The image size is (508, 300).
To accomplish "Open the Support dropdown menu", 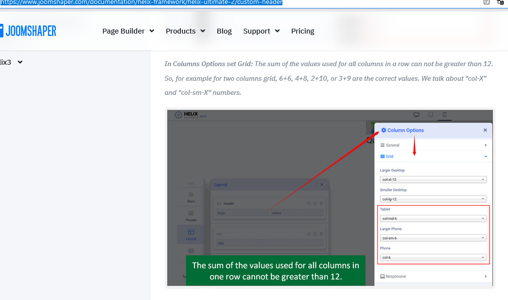I will [261, 31].
